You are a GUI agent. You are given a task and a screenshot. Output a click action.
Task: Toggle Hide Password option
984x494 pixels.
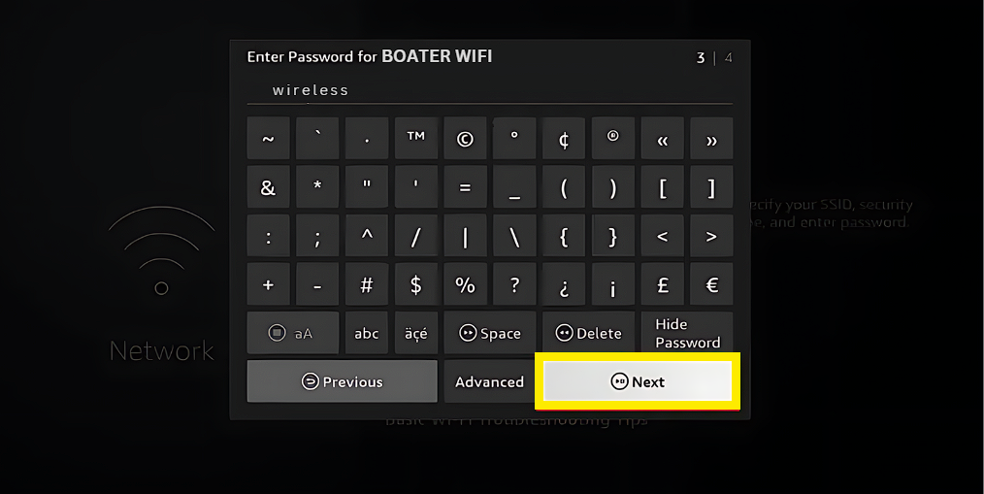686,333
